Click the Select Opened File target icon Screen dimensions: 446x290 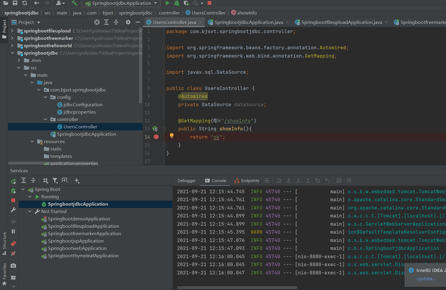(x=97, y=22)
